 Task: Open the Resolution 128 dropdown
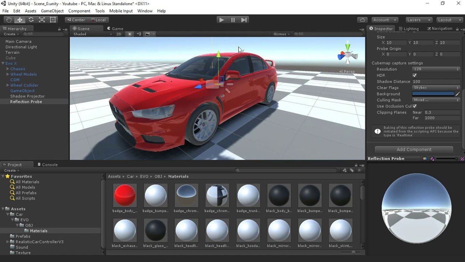point(436,69)
